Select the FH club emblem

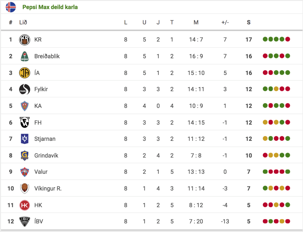pos(25,122)
